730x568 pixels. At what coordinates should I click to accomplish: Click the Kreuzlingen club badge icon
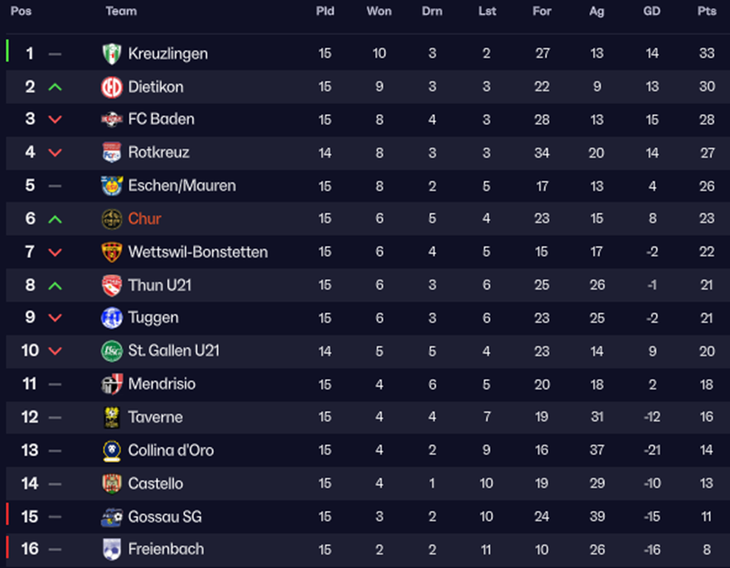click(111, 54)
